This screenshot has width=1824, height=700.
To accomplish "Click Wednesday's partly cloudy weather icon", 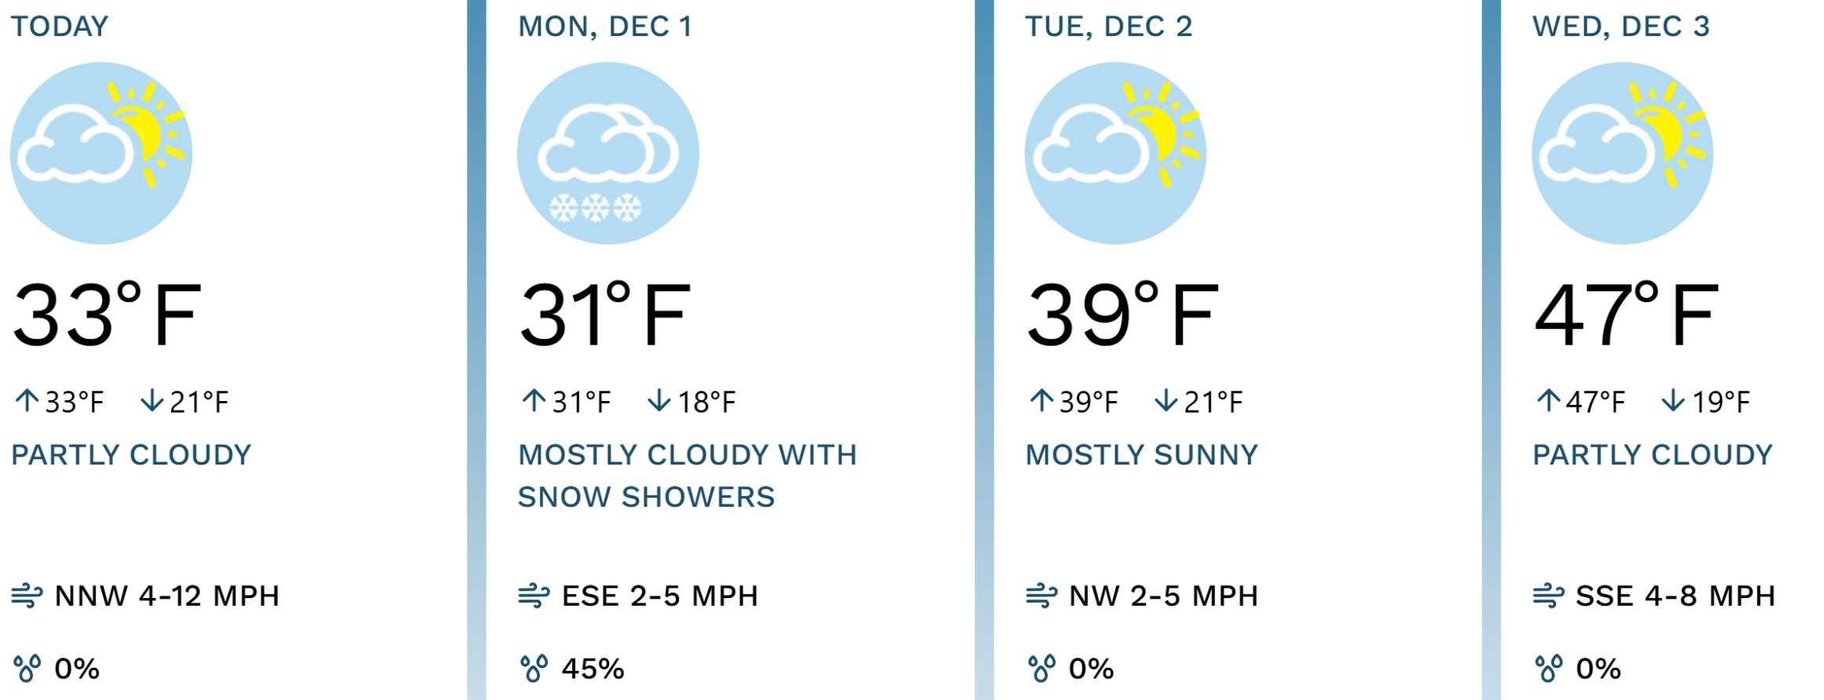I will 1622,153.
